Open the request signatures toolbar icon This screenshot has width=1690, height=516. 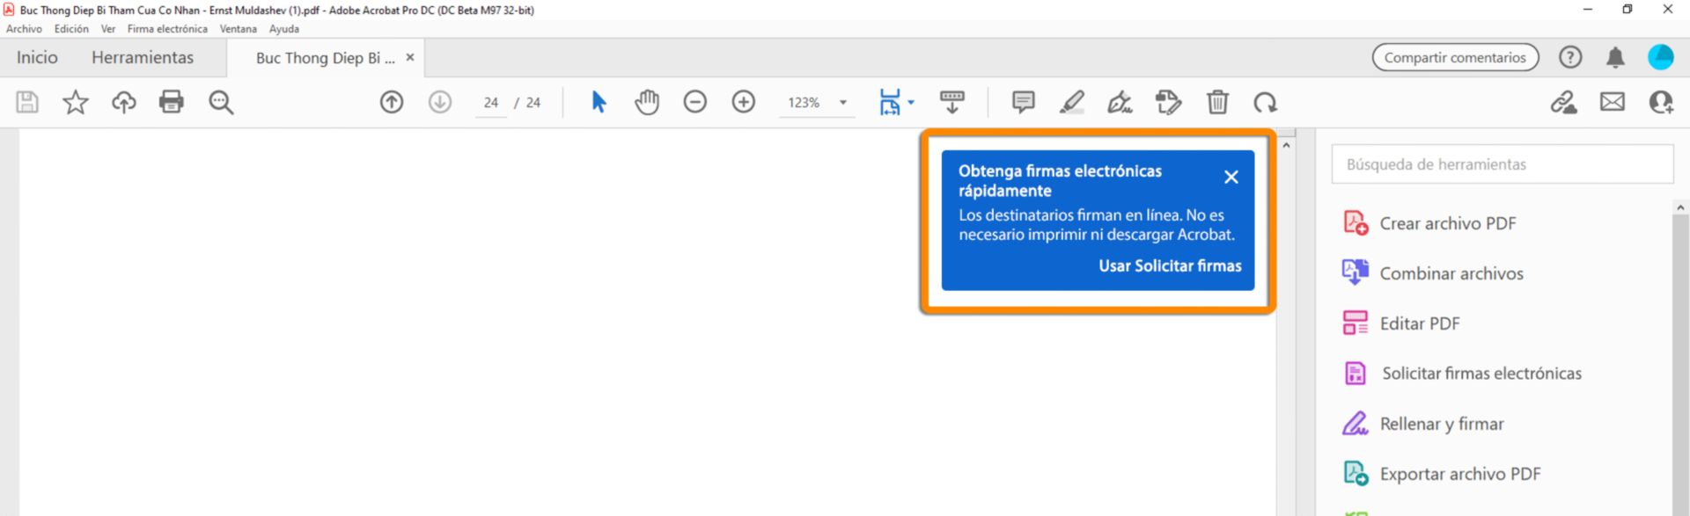[x=1169, y=102]
